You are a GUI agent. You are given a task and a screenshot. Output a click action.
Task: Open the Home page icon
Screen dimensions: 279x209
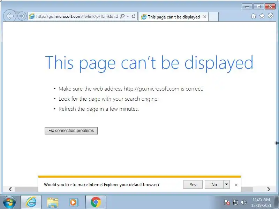pos(254,16)
